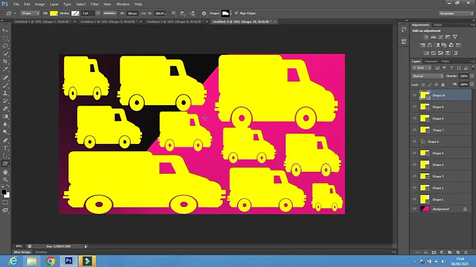Hide the Background layer

pos(415,209)
